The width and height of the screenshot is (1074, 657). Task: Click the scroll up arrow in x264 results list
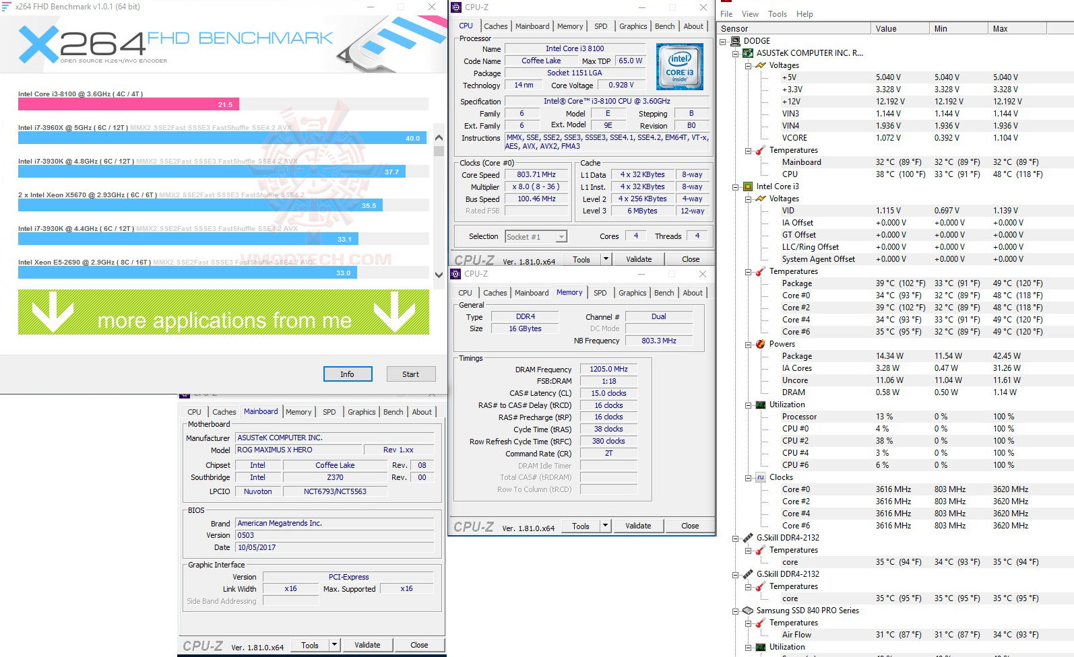(439, 138)
